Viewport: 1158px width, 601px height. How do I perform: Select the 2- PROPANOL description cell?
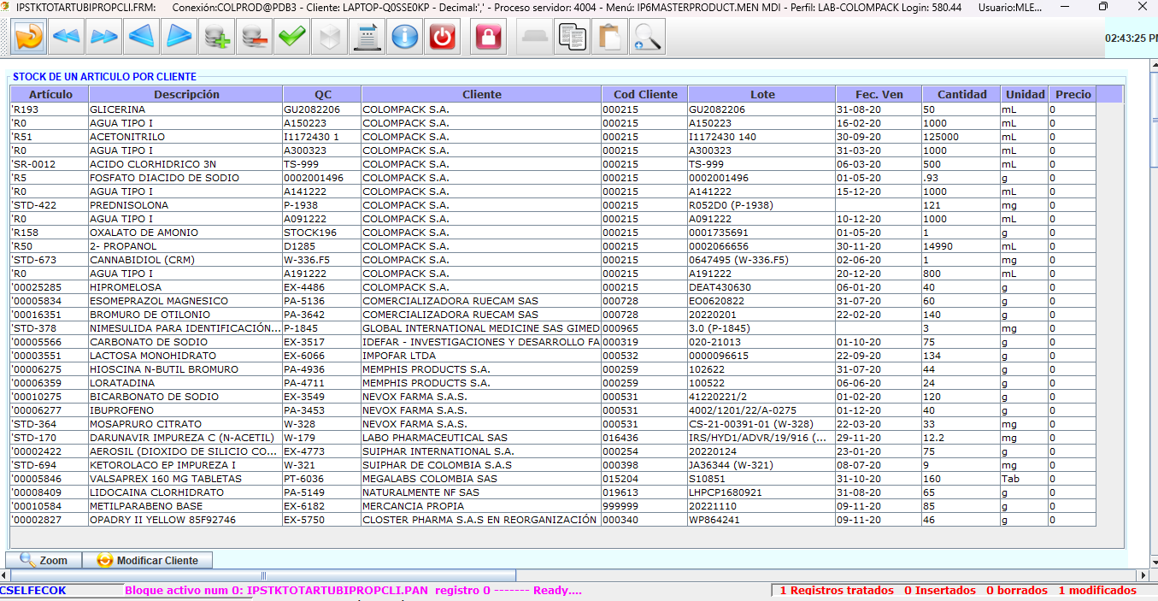pyautogui.click(x=186, y=246)
